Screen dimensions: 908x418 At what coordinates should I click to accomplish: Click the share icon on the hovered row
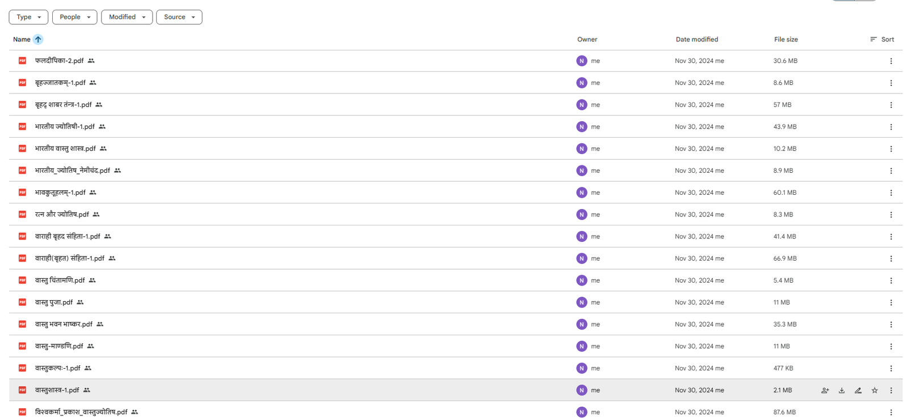pos(825,390)
